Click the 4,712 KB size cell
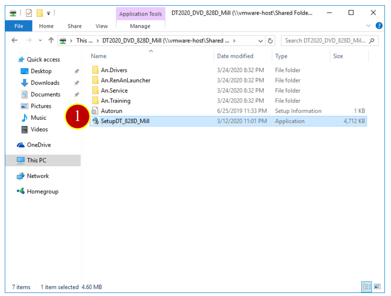 point(354,121)
